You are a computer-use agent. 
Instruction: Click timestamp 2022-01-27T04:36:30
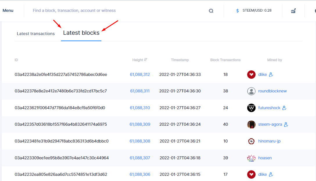coord(180,91)
